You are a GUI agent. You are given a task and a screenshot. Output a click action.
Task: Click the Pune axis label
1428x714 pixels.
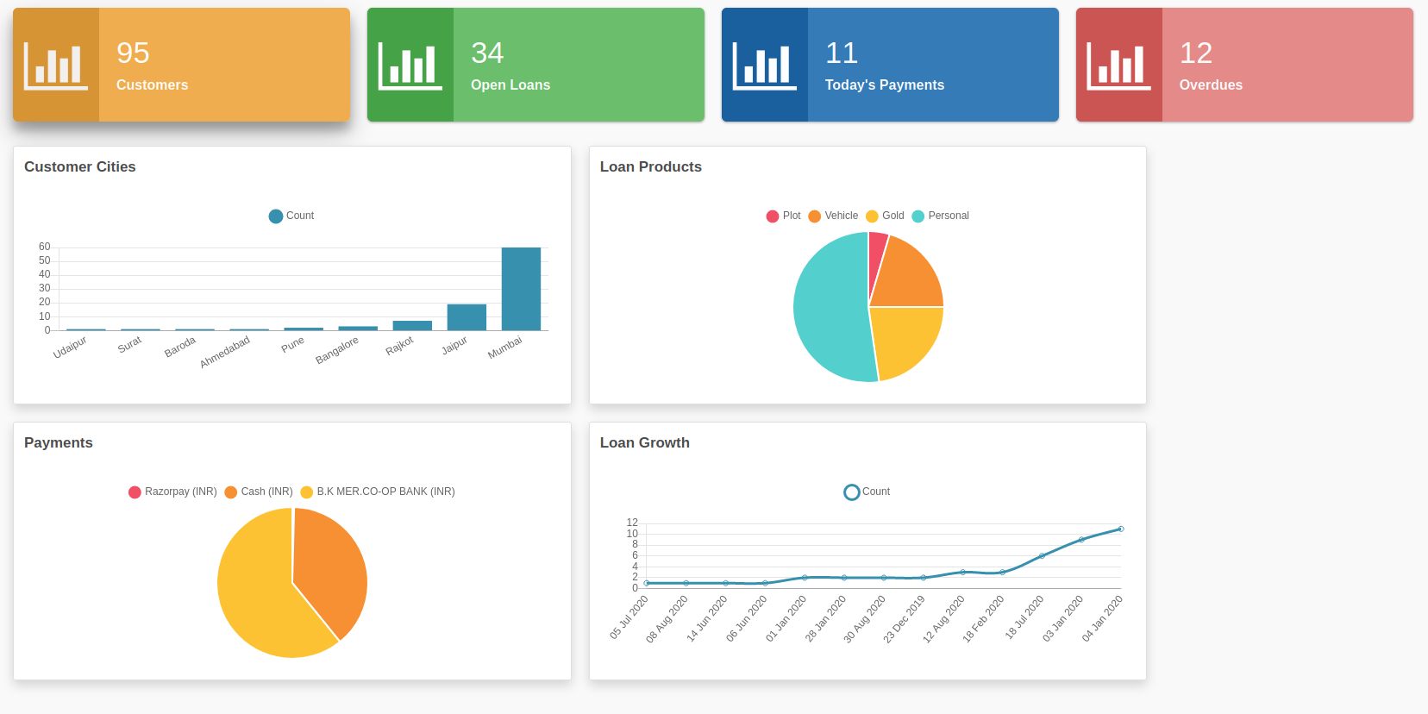(292, 345)
